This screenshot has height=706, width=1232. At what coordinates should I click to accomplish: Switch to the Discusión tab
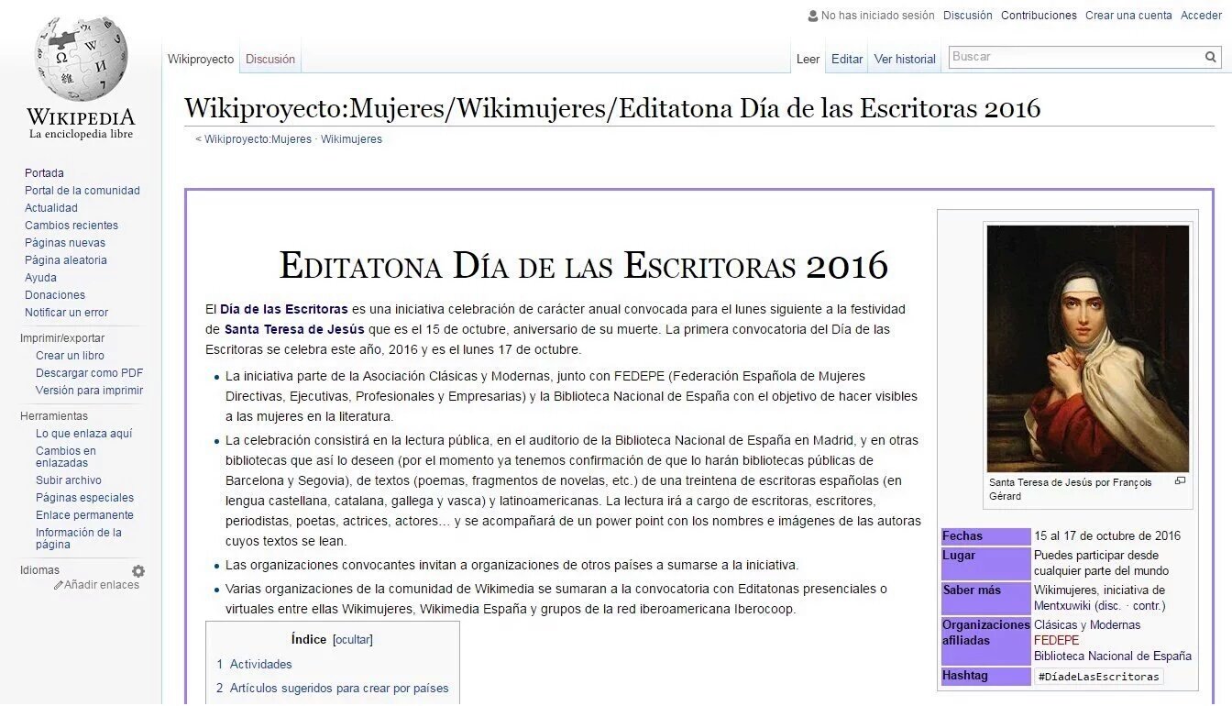pyautogui.click(x=270, y=60)
